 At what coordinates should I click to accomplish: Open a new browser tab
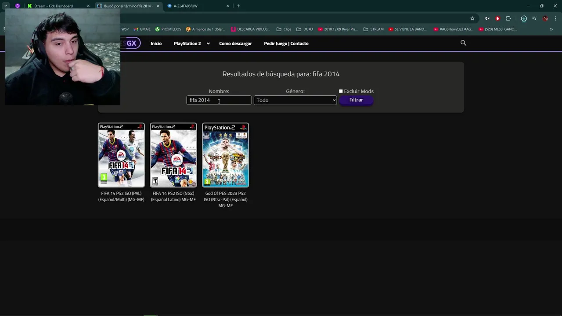pos(238,6)
